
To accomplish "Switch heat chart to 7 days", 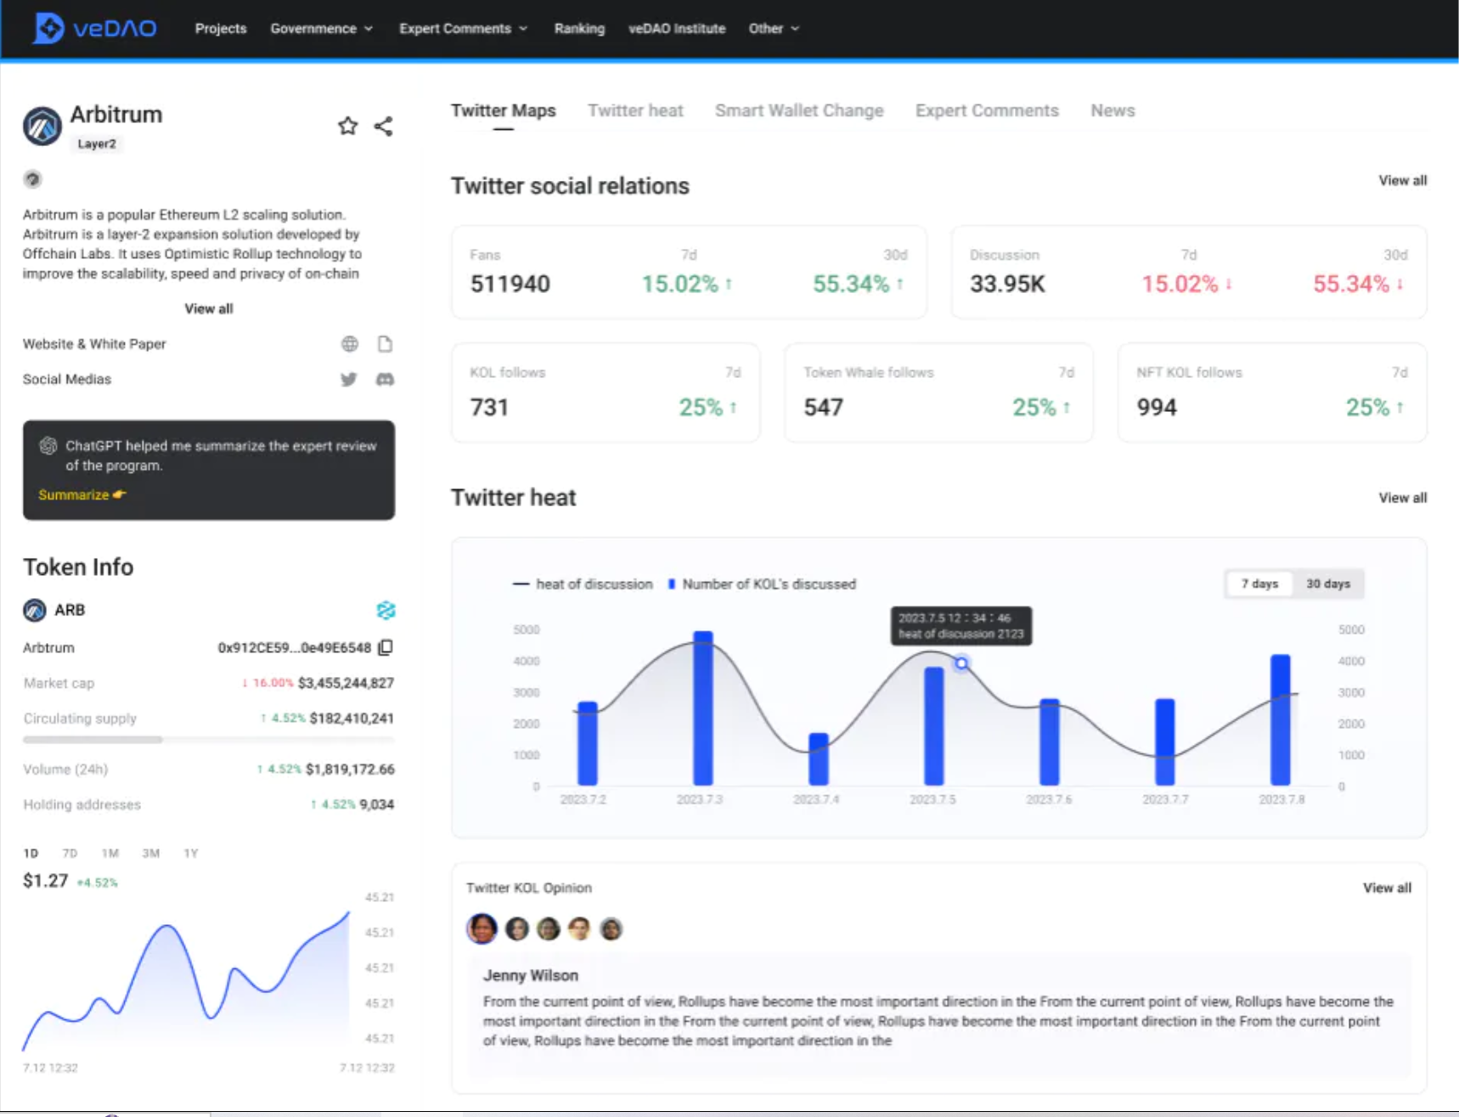I will 1259,584.
